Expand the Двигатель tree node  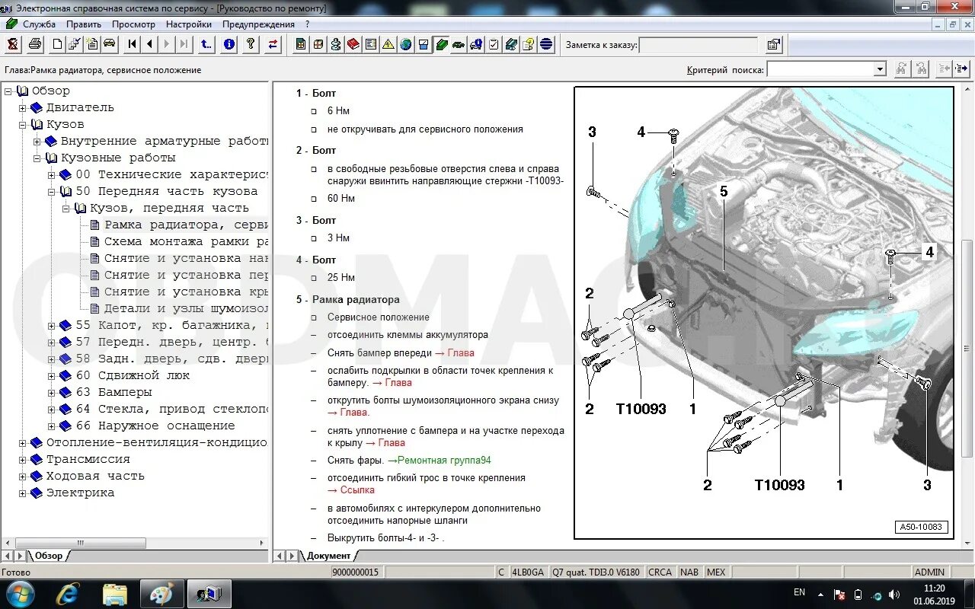pyautogui.click(x=23, y=108)
